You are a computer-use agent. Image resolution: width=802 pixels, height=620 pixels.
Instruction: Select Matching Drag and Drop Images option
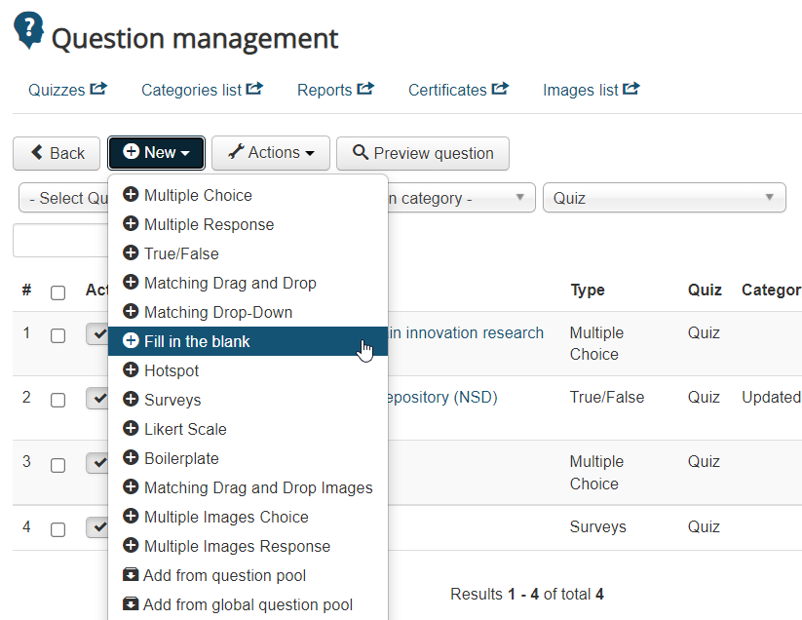pos(258,487)
